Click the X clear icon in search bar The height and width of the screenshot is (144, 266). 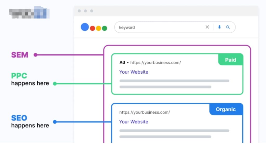207,27
